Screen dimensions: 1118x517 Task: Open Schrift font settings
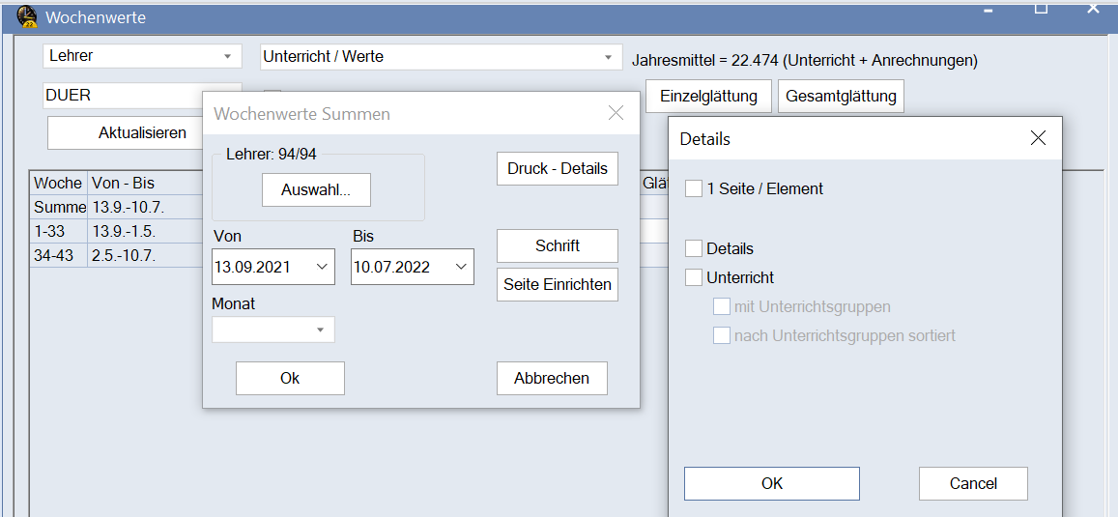(x=557, y=245)
